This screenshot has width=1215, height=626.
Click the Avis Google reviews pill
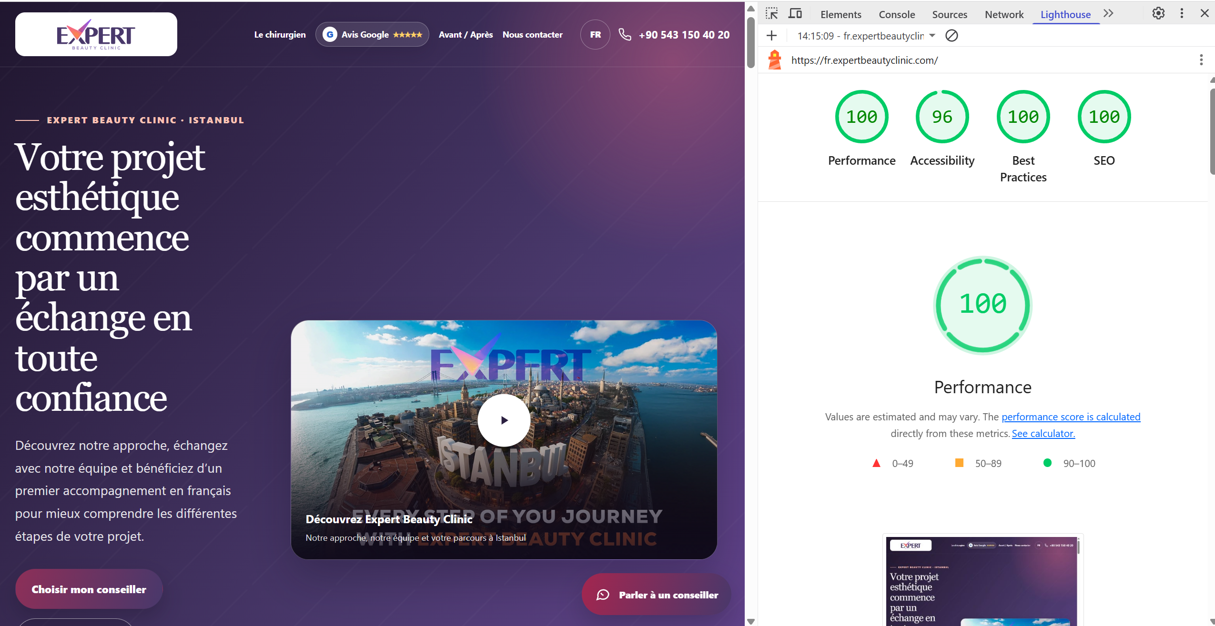372,34
